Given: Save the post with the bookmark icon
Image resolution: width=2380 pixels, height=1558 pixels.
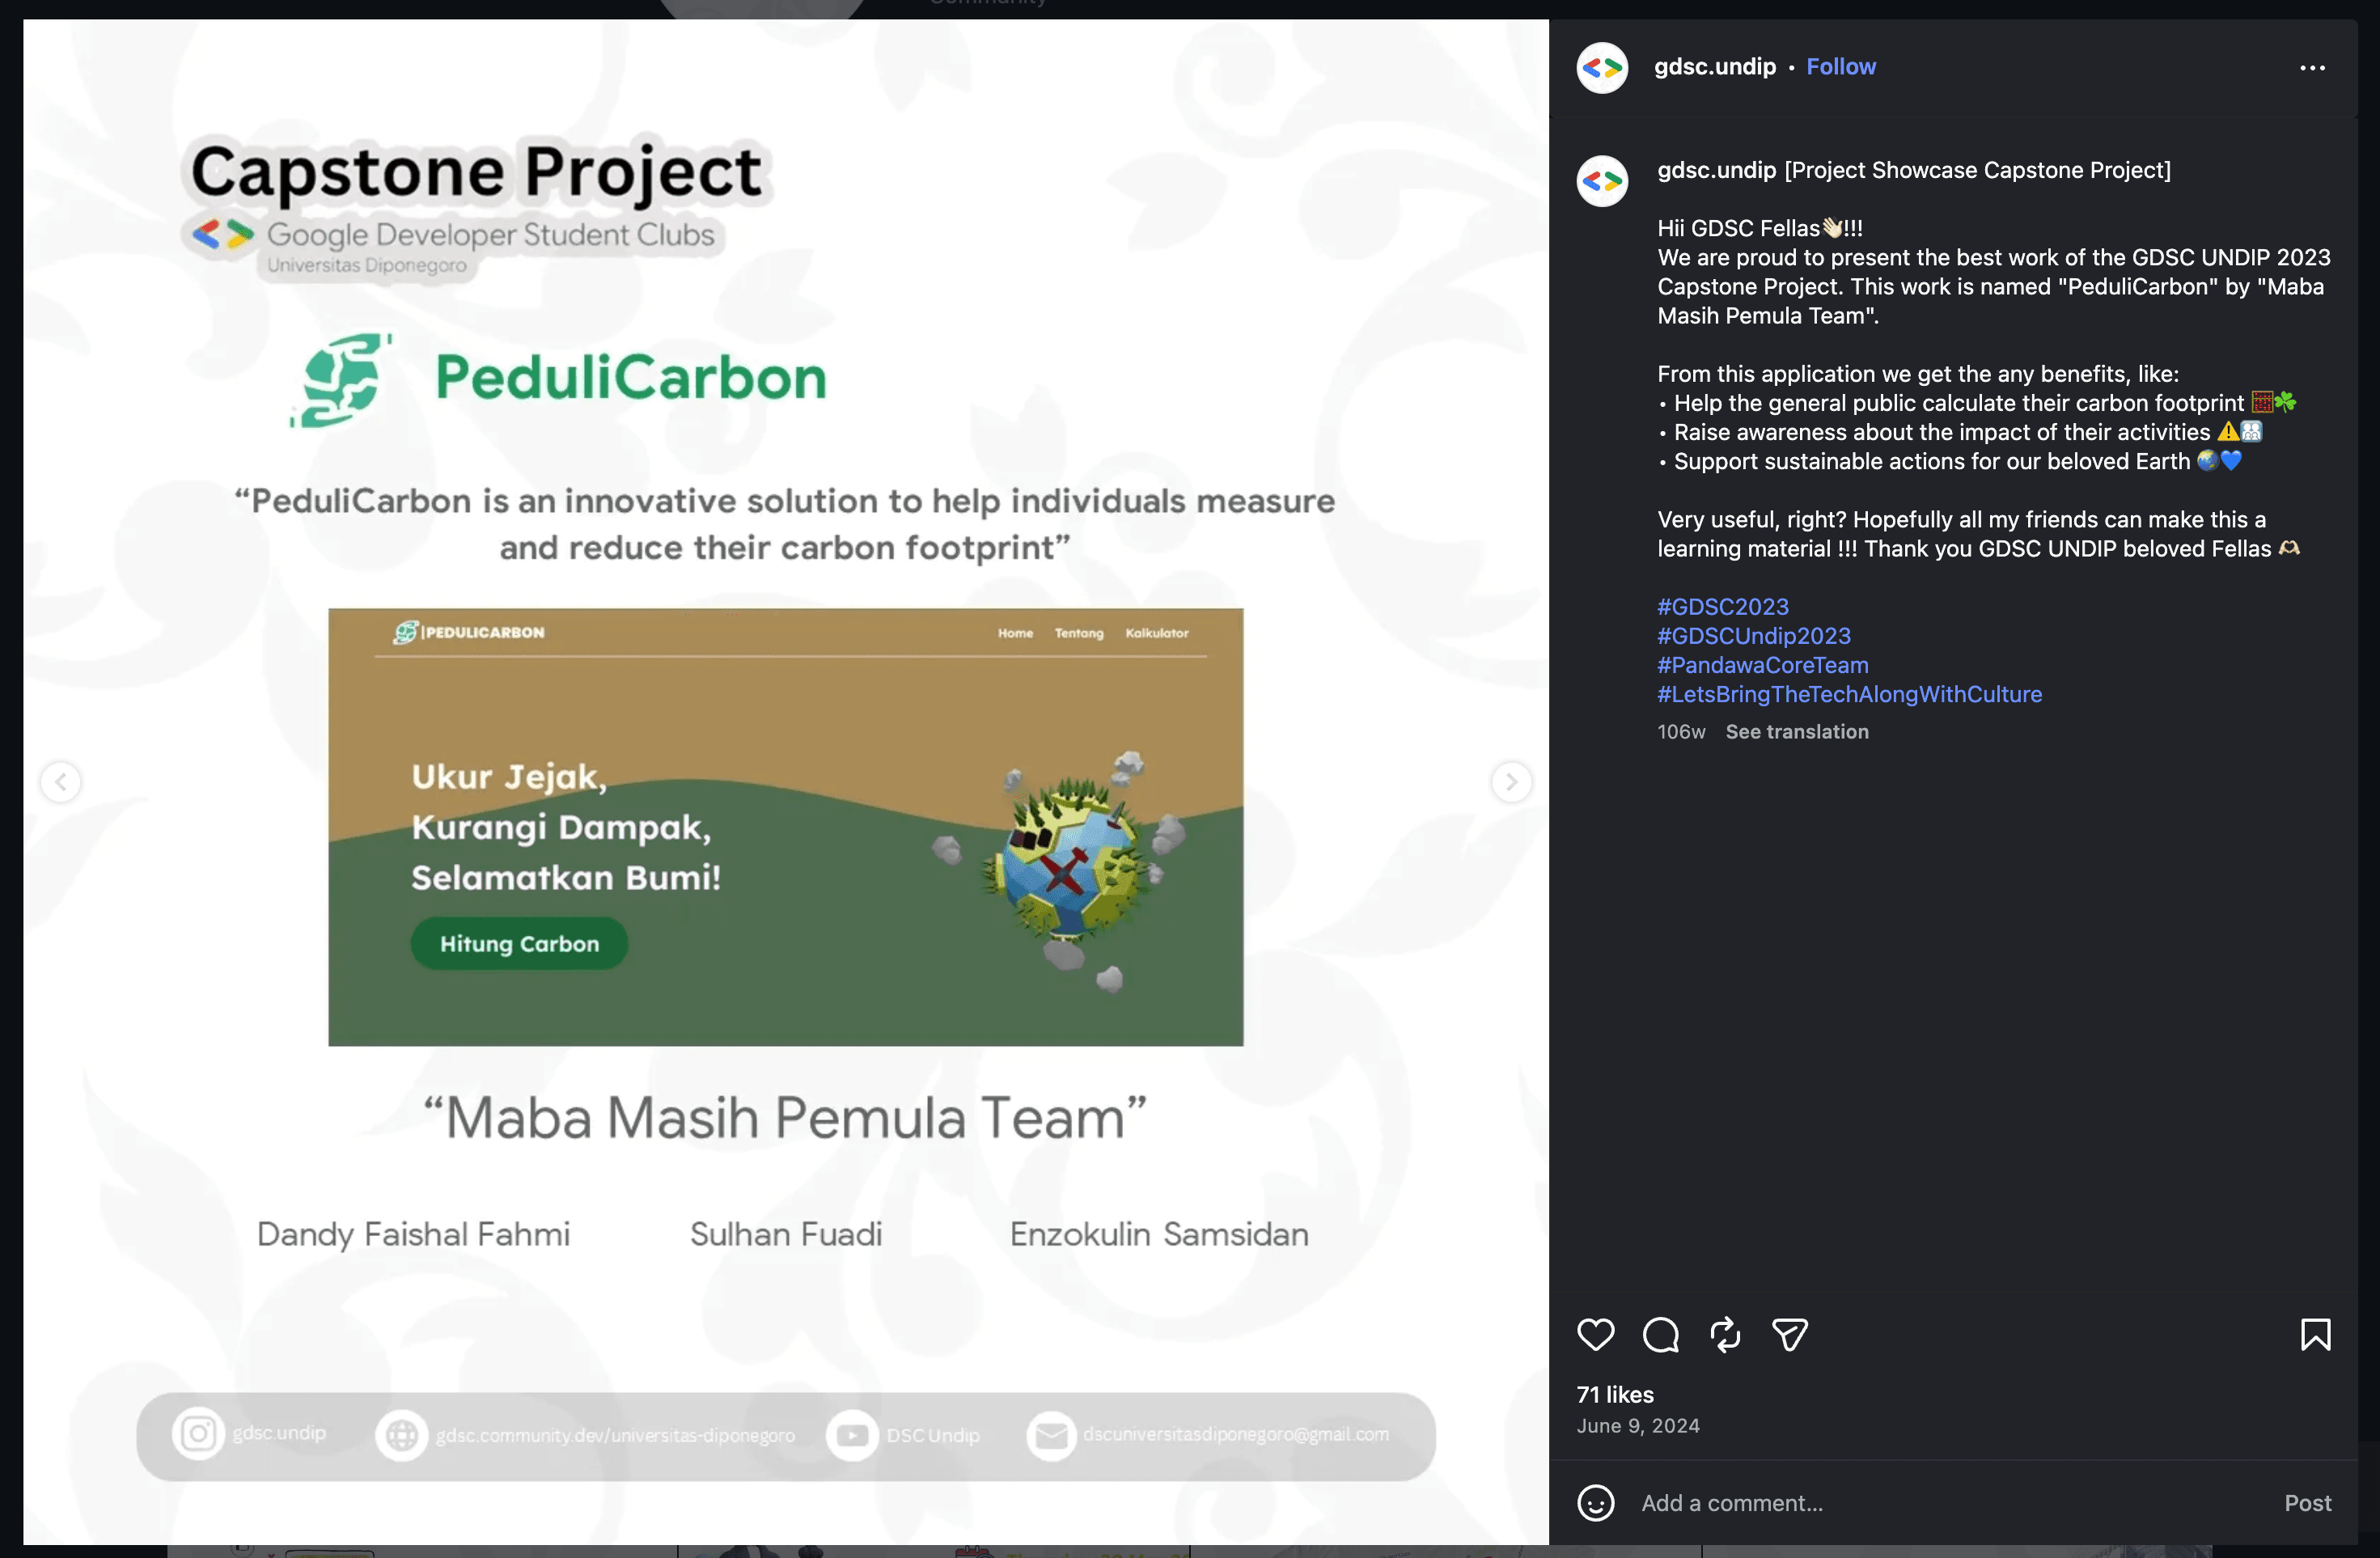Looking at the screenshot, I should click(x=2315, y=1334).
